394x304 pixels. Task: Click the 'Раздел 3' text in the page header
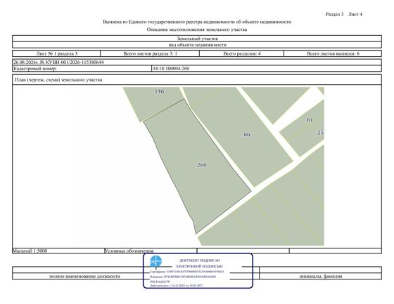(334, 14)
